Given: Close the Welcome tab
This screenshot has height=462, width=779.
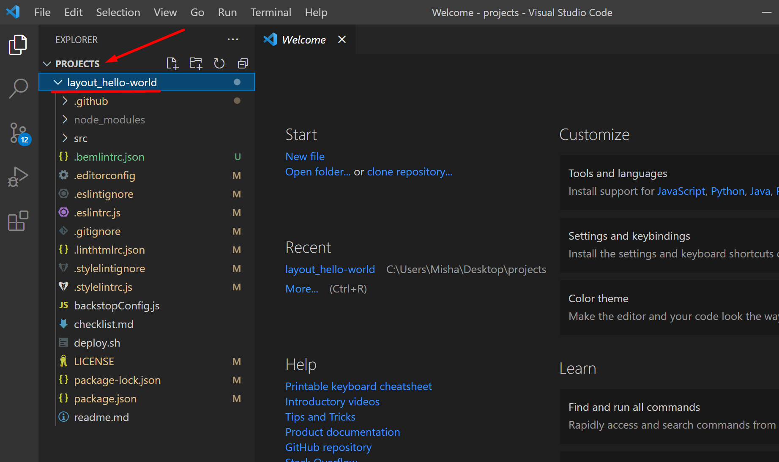Looking at the screenshot, I should (x=342, y=39).
